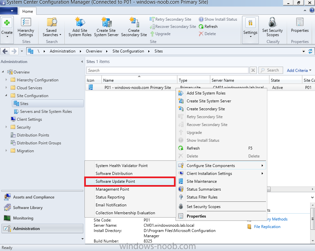Click the Overview breadcrumb segment
The height and width of the screenshot is (251, 315).
pyautogui.click(x=94, y=51)
